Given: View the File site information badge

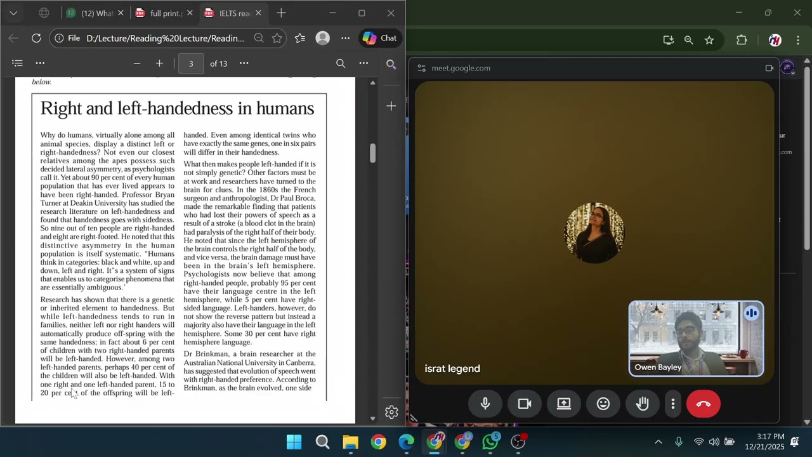Looking at the screenshot, I should pos(67,38).
